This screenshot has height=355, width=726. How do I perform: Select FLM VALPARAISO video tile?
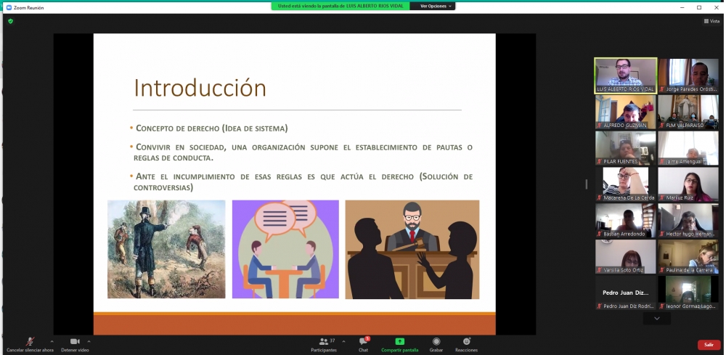click(x=688, y=111)
